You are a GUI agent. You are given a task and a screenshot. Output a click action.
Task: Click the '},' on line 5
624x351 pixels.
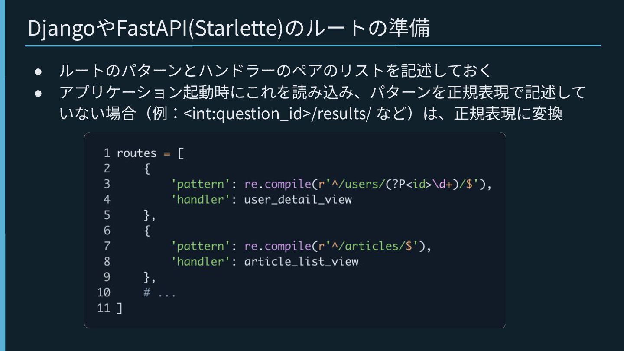(x=149, y=215)
